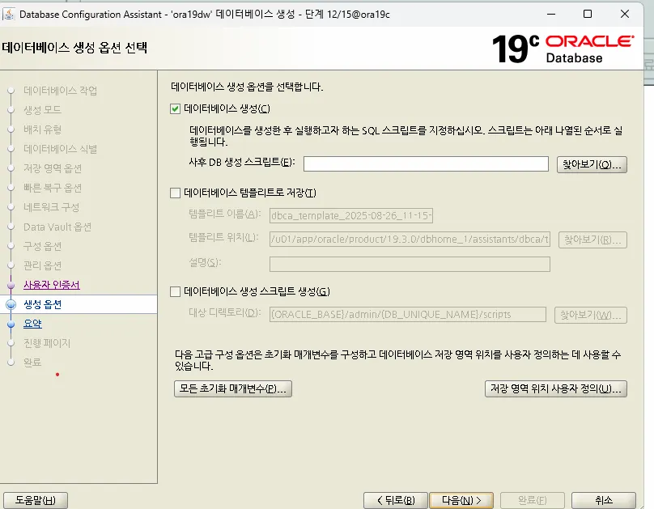654x509 pixels.
Task: Minimize the Database Configuration Assistant window
Action: pyautogui.click(x=551, y=15)
